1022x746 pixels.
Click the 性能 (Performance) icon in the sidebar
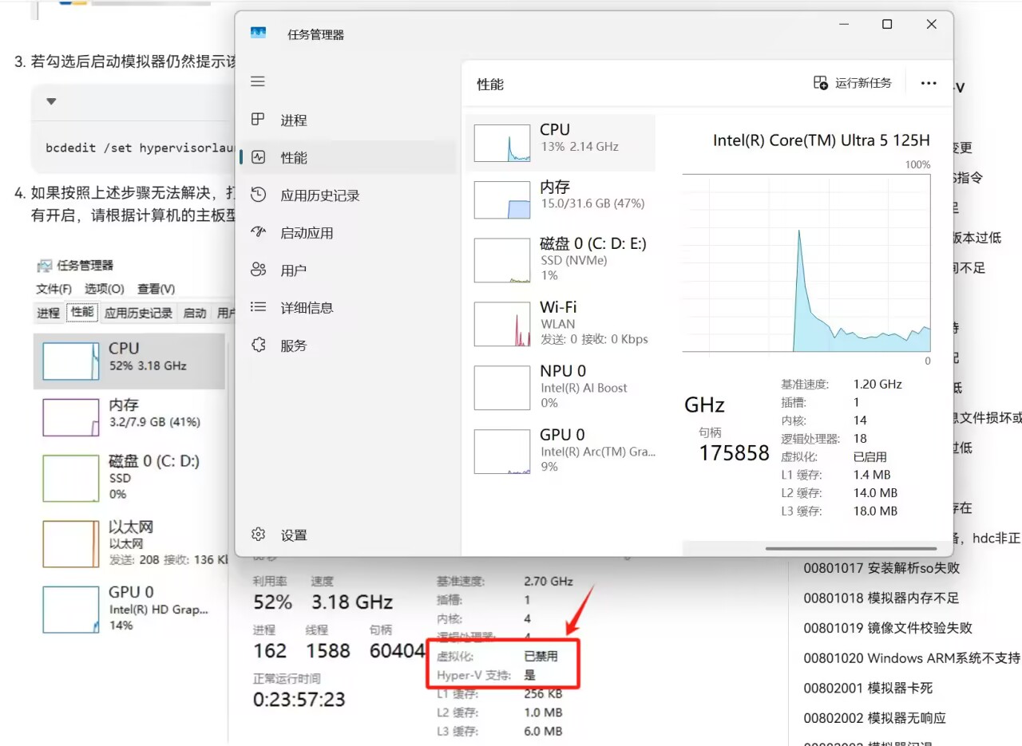(x=257, y=157)
